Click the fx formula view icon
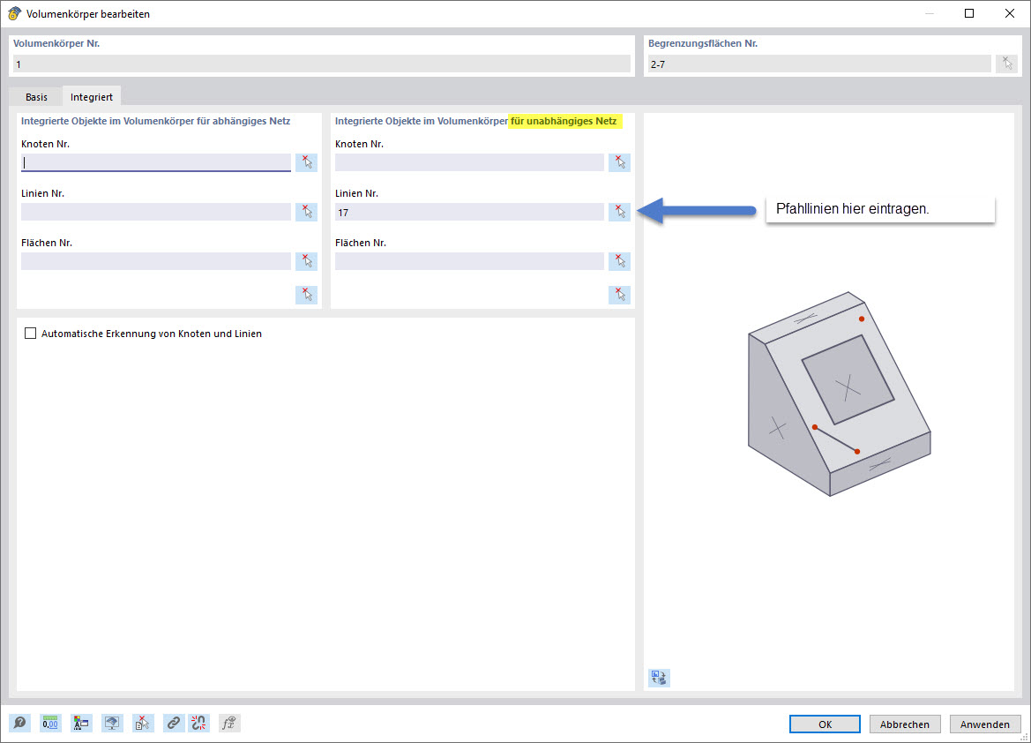 point(229,724)
